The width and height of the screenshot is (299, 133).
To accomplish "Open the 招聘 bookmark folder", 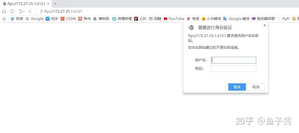I will pos(155,19).
